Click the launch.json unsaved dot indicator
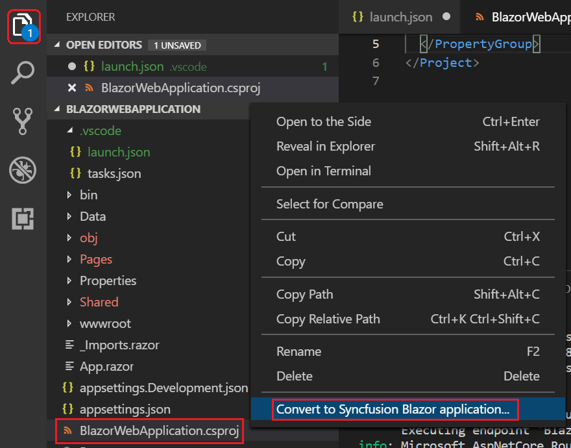This screenshot has height=448, width=571. (x=72, y=66)
